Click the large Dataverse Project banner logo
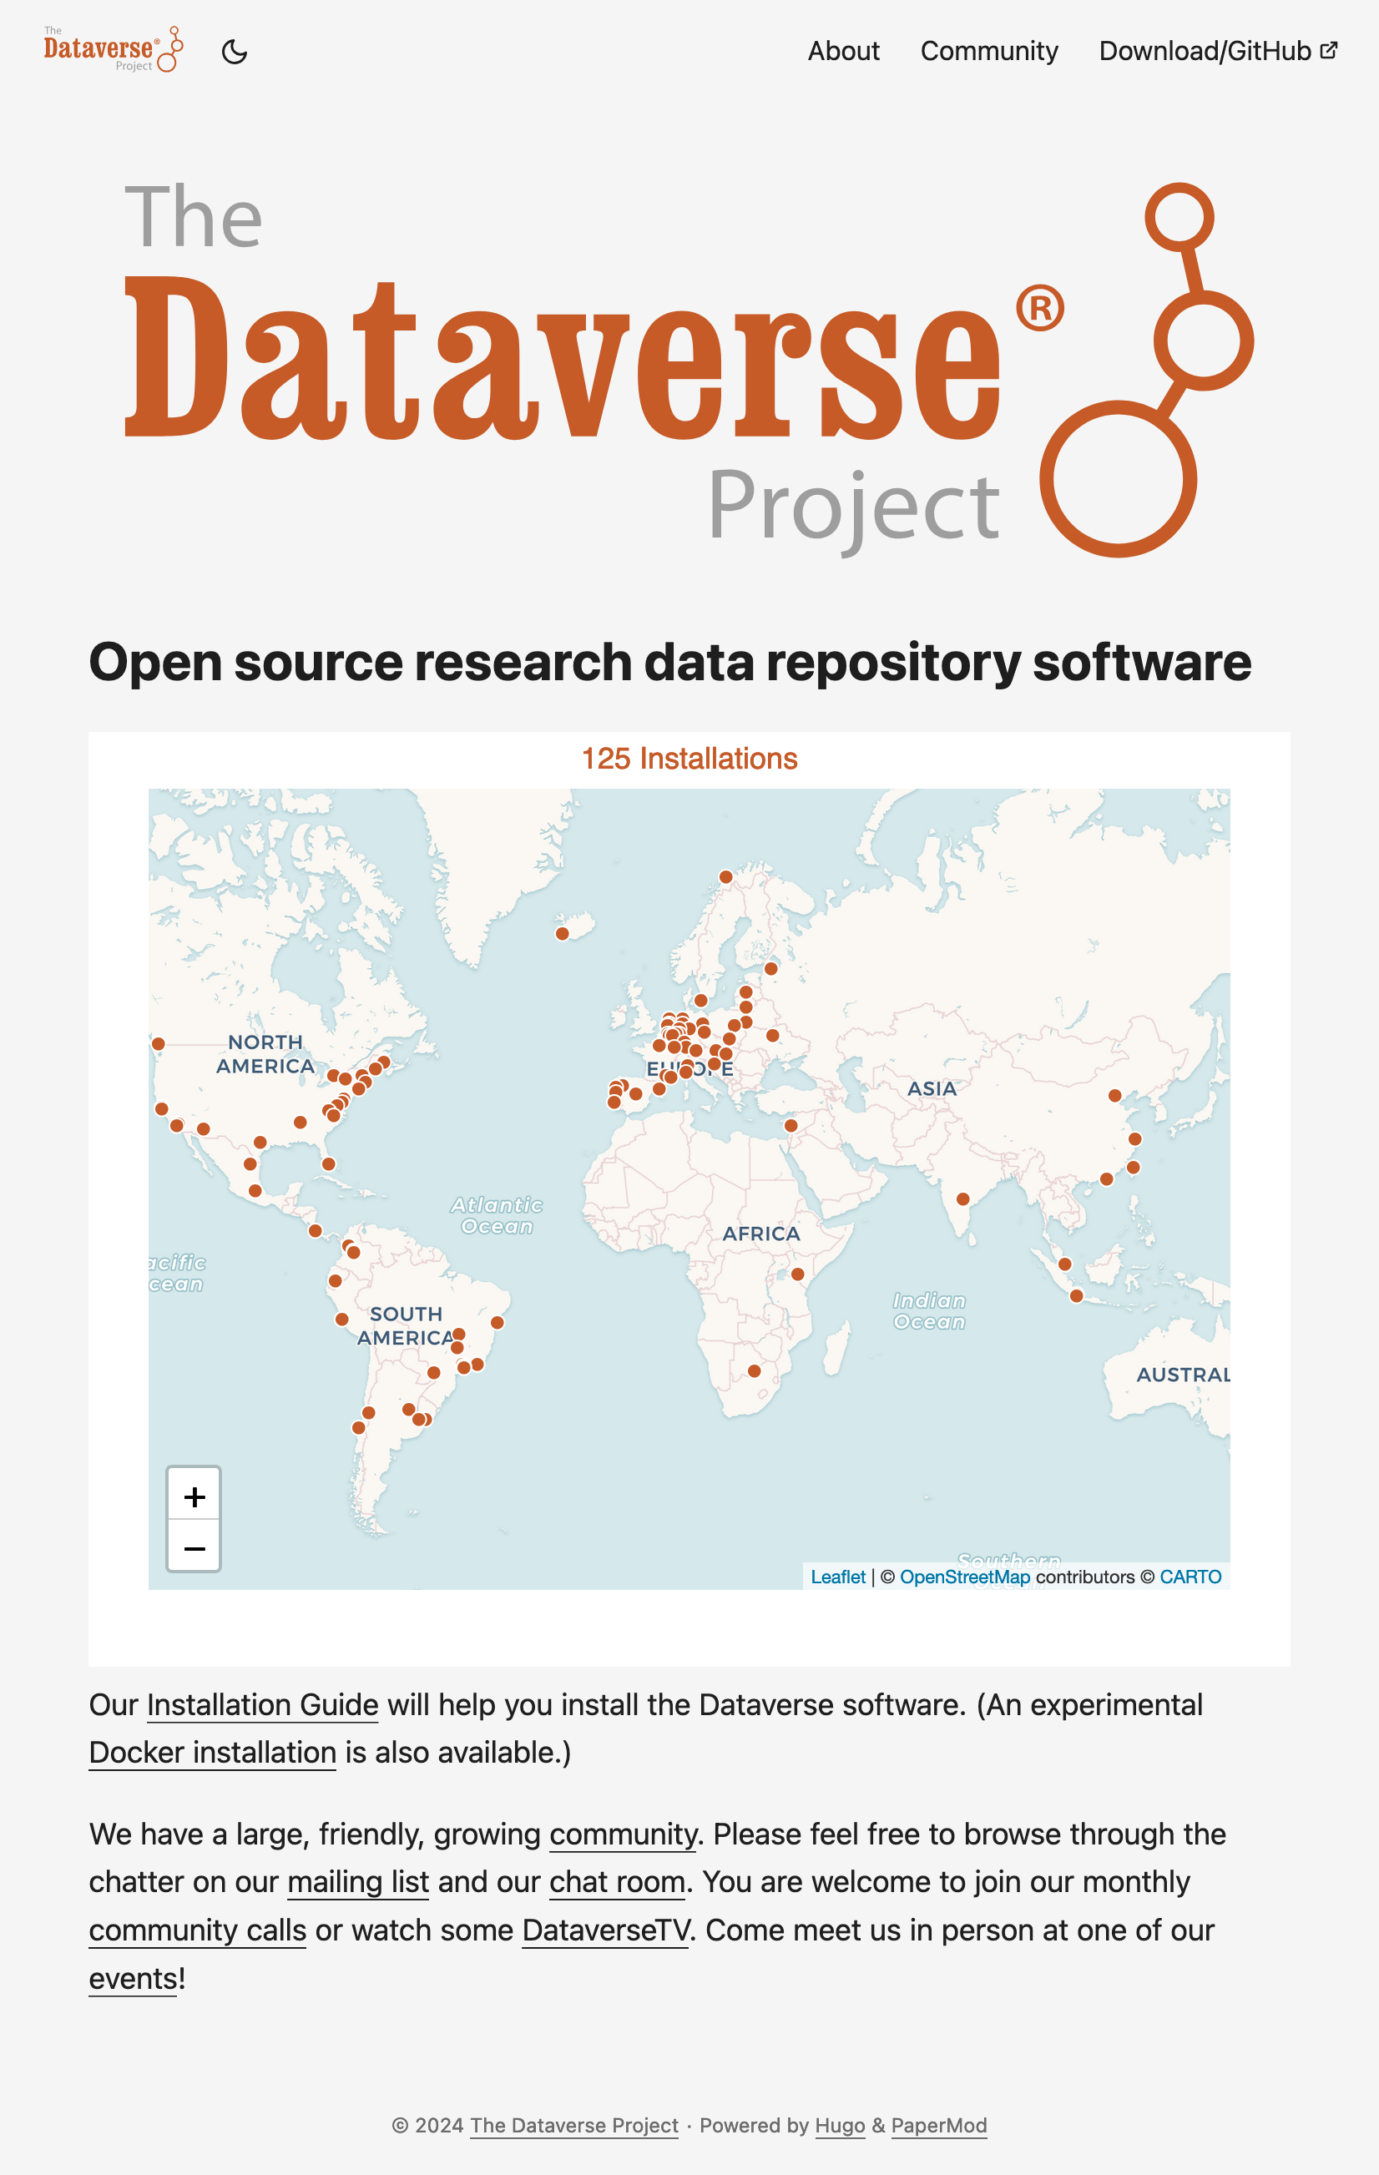 click(x=689, y=371)
